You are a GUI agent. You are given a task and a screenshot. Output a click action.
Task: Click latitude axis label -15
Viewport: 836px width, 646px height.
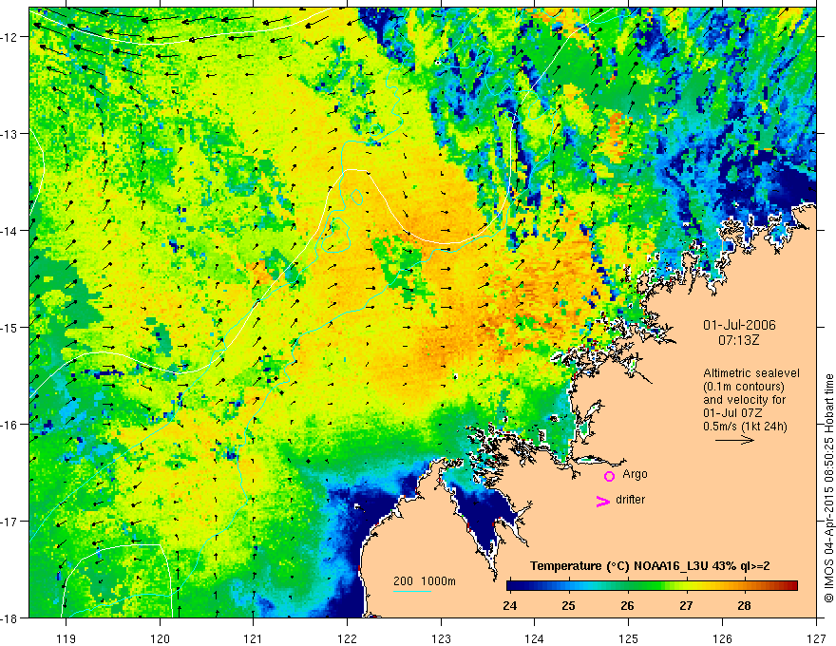[x=9, y=327]
